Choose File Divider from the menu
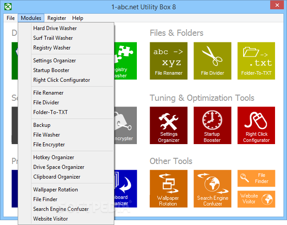 tap(66, 103)
